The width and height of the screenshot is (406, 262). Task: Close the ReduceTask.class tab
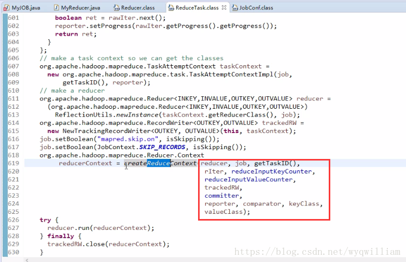[x=224, y=7]
